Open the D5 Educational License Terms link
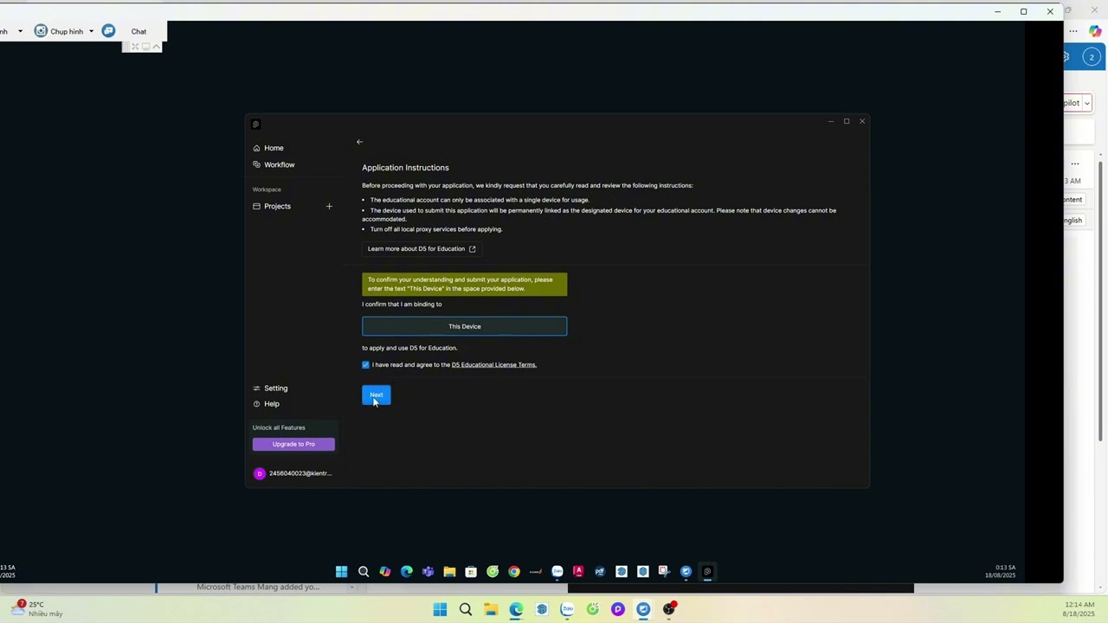 pyautogui.click(x=494, y=365)
